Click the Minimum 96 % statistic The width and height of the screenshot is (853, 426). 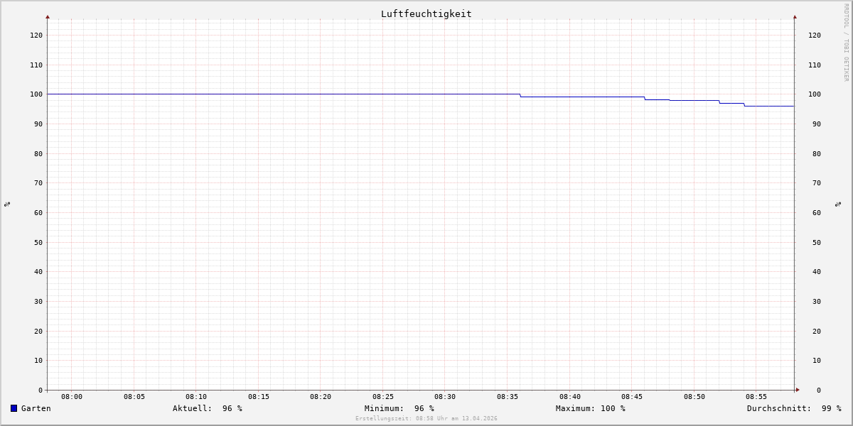tap(399, 408)
